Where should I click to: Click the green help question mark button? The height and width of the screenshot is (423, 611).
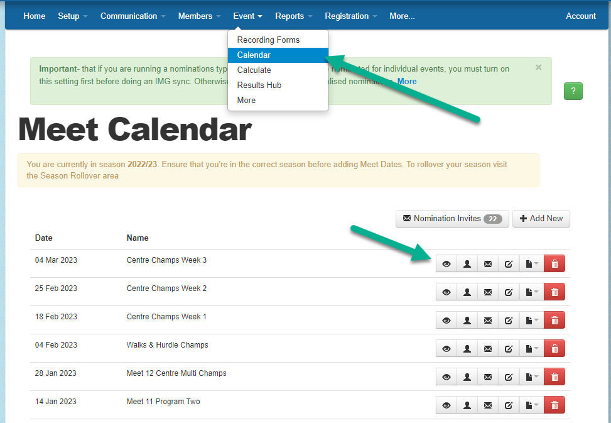tap(573, 91)
